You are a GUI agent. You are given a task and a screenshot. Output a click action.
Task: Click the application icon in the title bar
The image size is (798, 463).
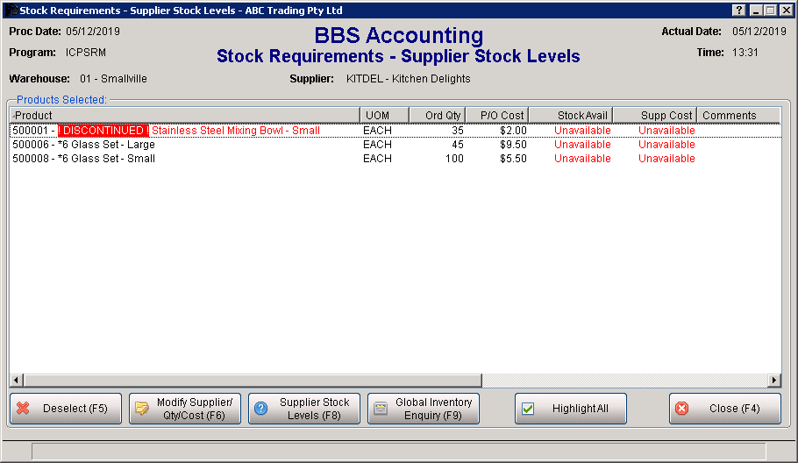click(x=11, y=11)
